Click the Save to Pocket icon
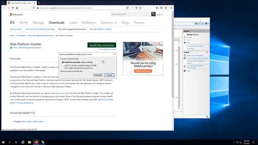Screen dimensions: 258x145 point(137,8)
